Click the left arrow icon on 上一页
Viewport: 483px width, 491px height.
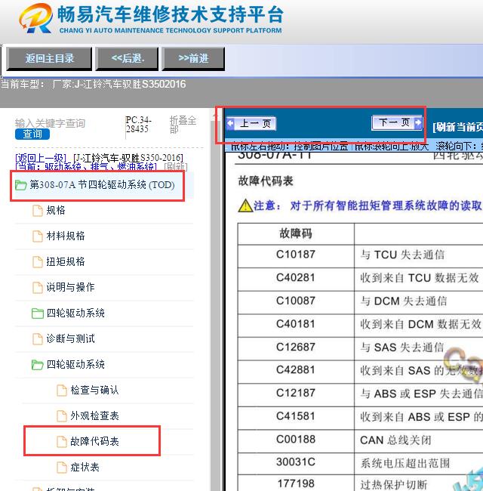click(230, 123)
